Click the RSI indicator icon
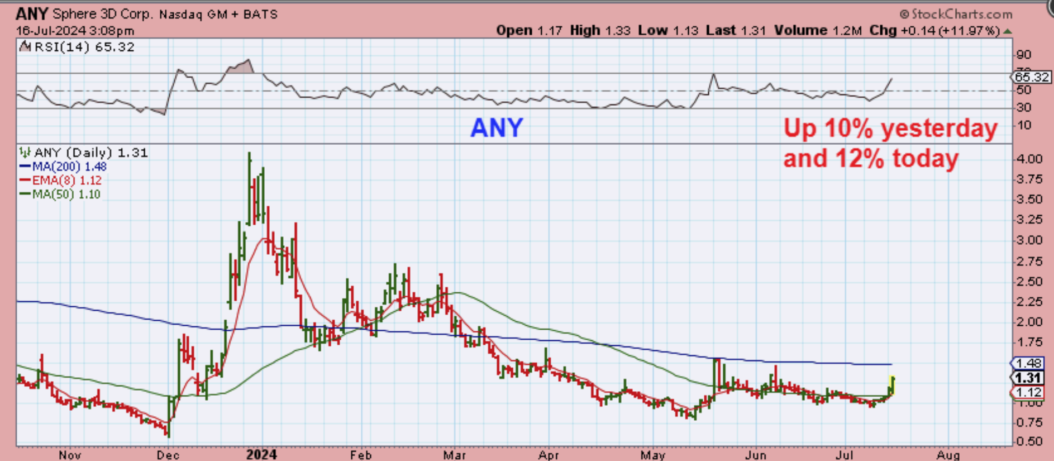 point(25,47)
